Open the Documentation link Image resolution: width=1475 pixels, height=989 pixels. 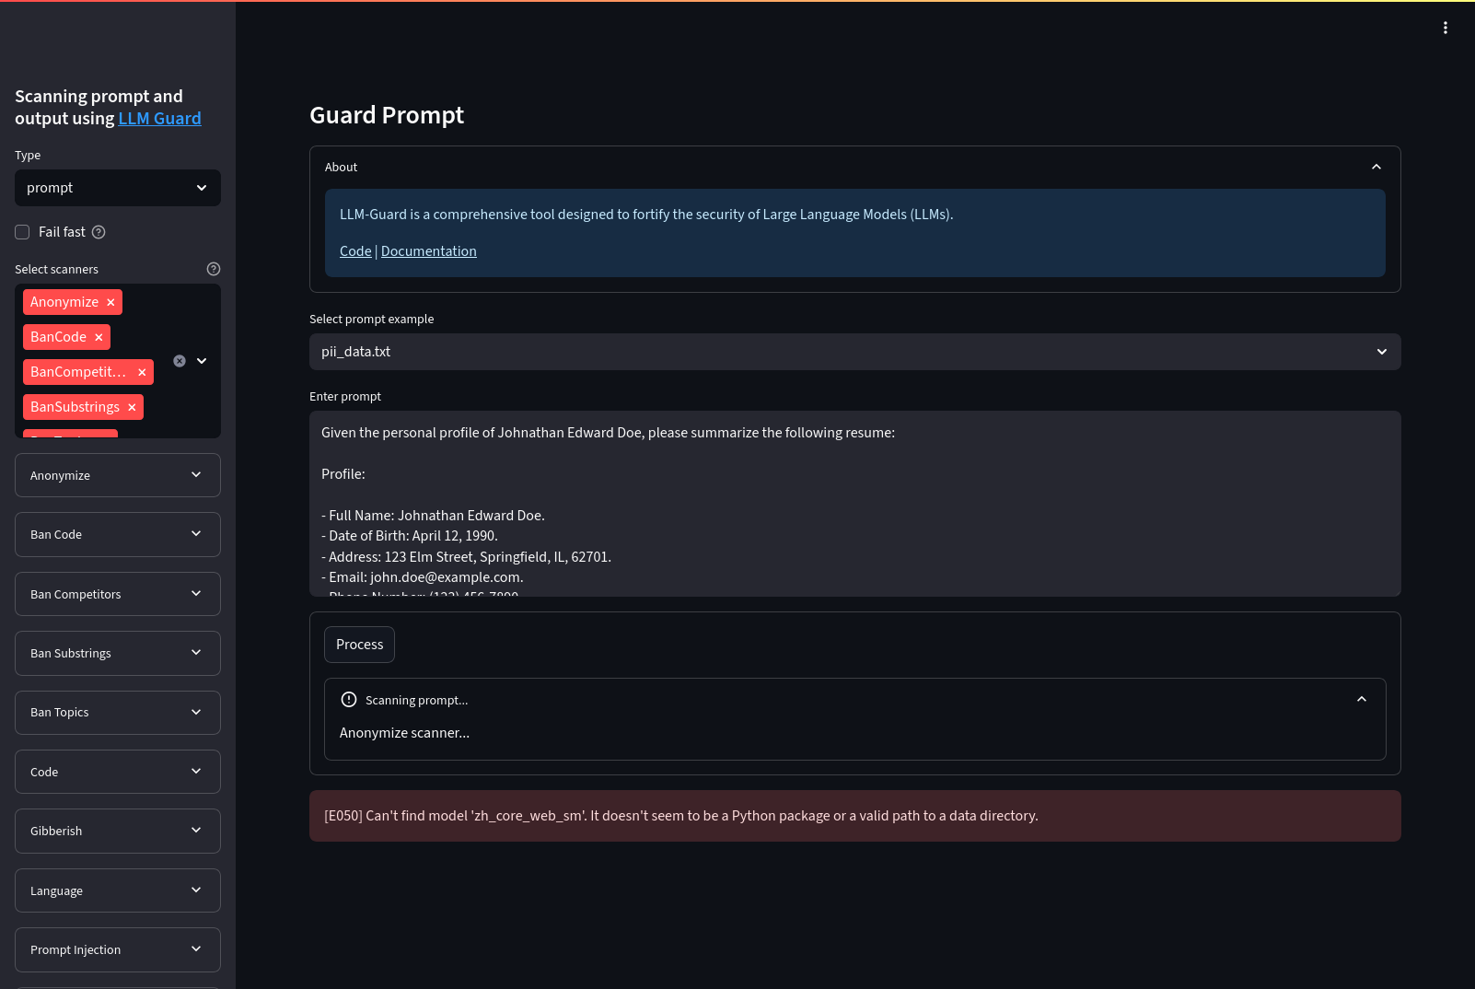(x=429, y=251)
